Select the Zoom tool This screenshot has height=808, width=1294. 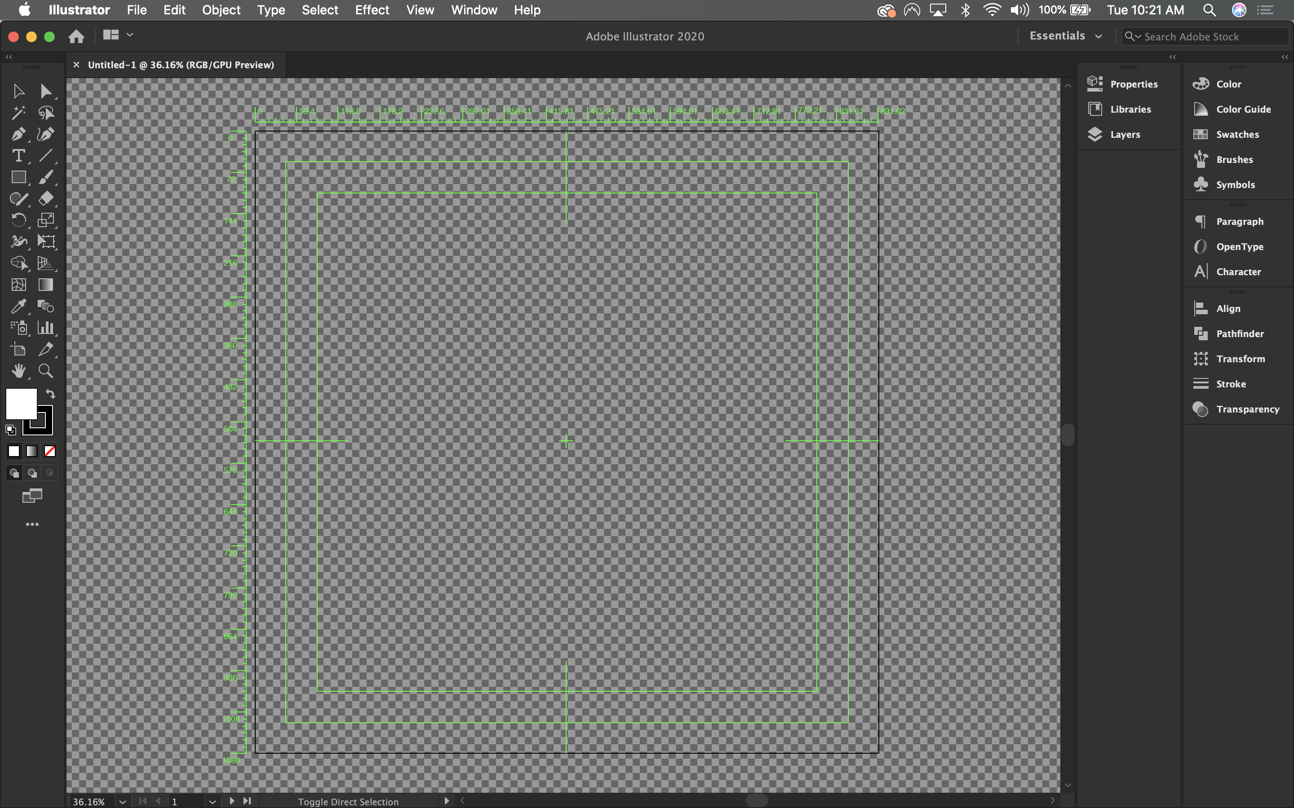point(45,371)
